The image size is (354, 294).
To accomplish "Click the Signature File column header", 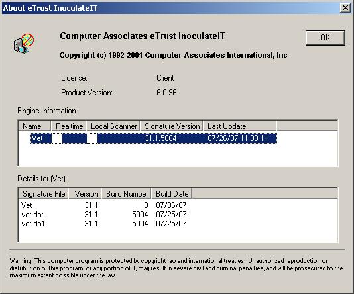I will tap(44, 193).
